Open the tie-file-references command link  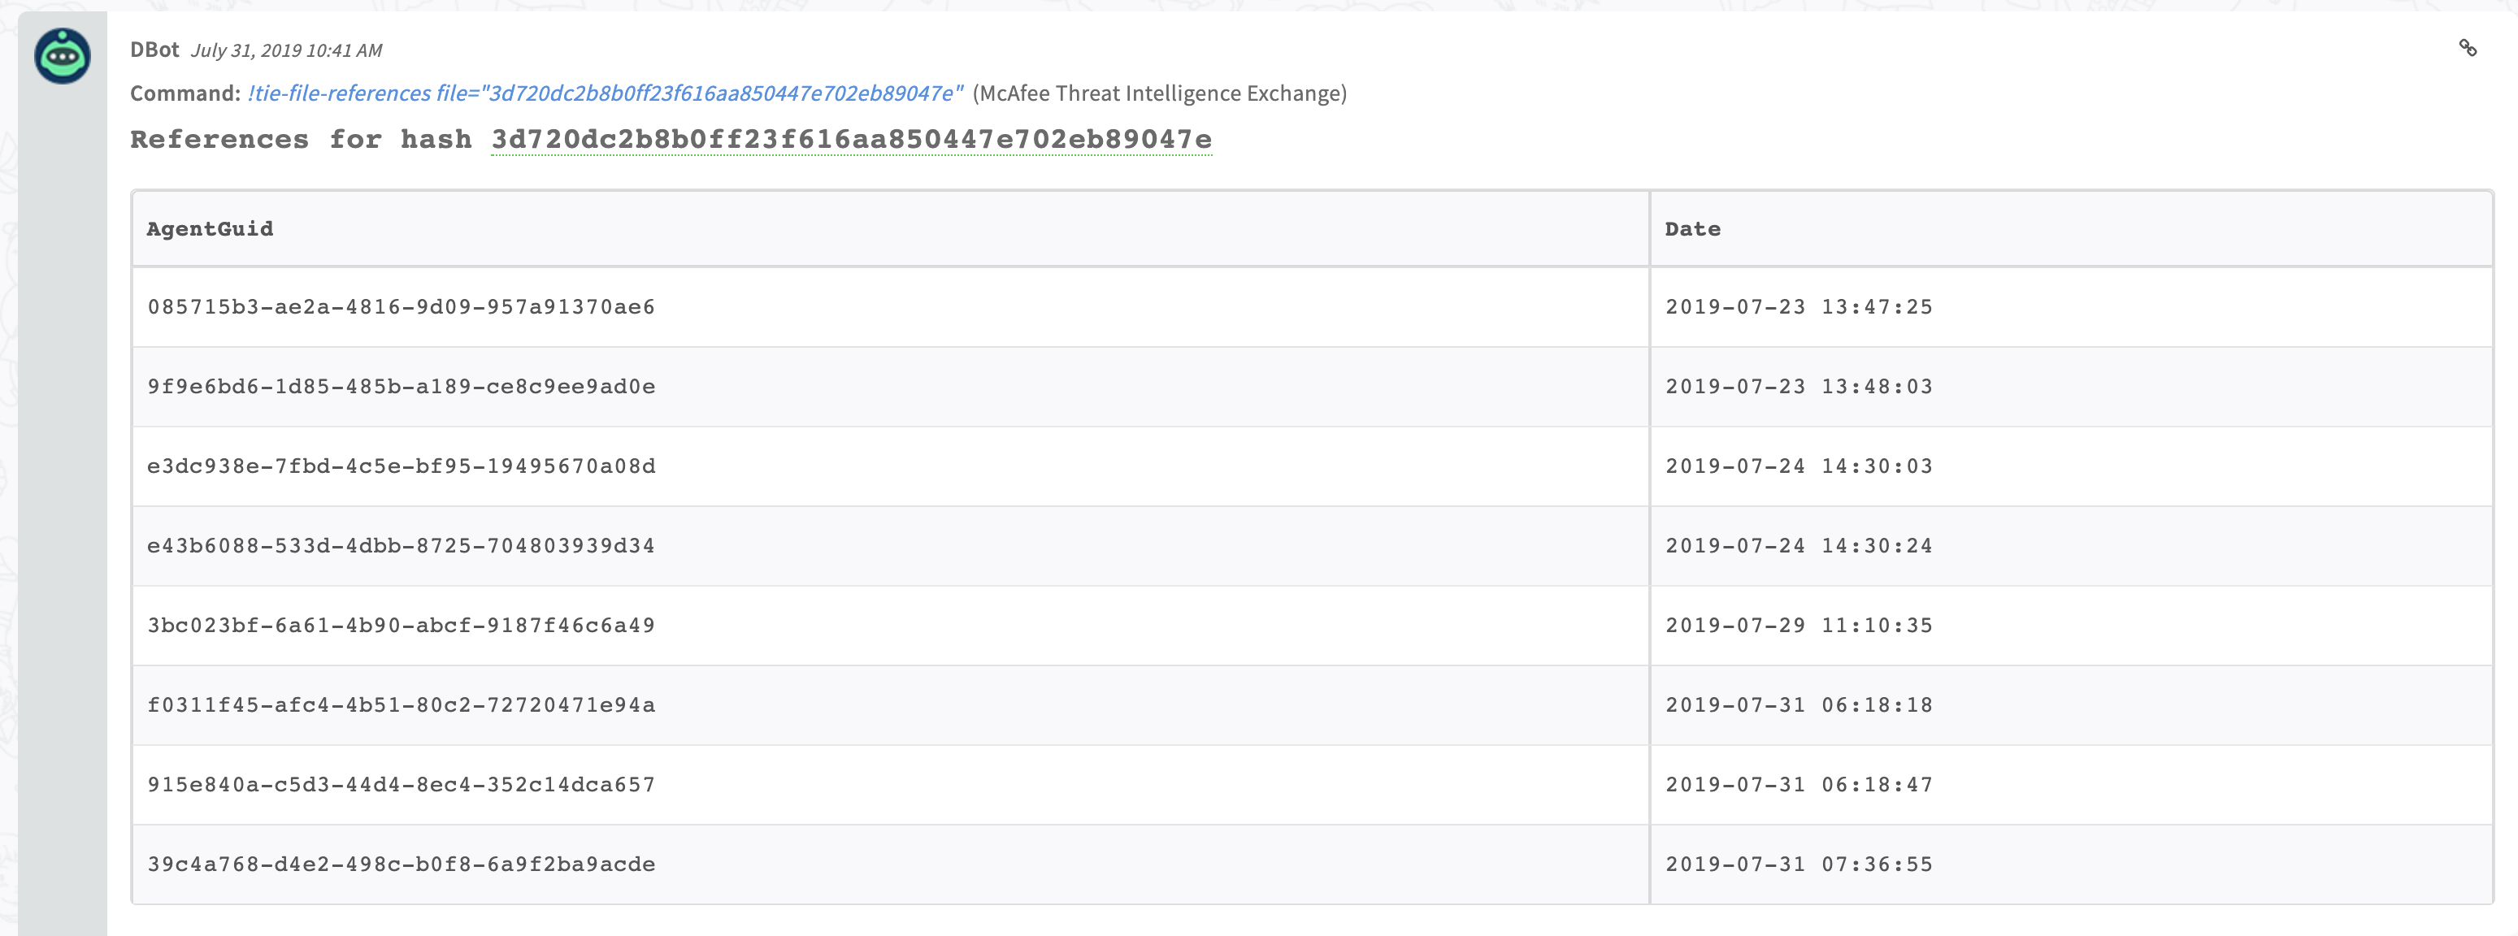[605, 93]
